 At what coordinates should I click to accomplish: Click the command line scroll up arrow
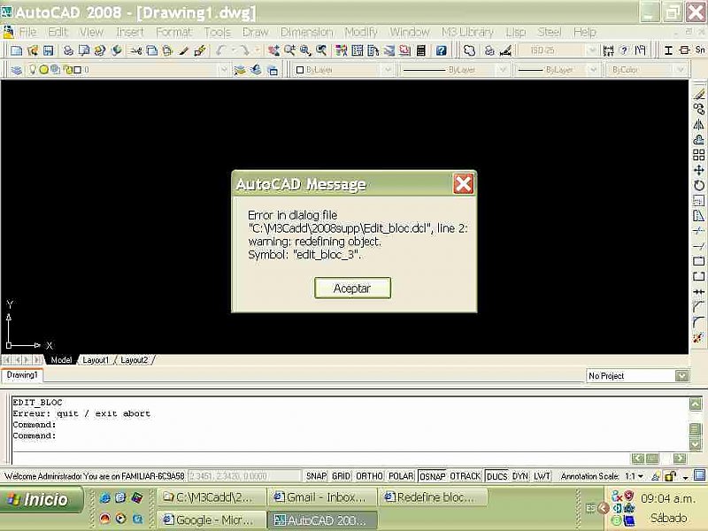click(696, 404)
